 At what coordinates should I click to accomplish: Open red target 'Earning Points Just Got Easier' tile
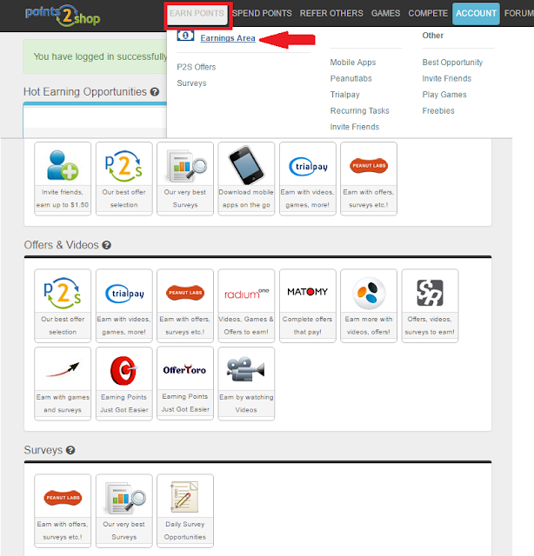click(123, 384)
